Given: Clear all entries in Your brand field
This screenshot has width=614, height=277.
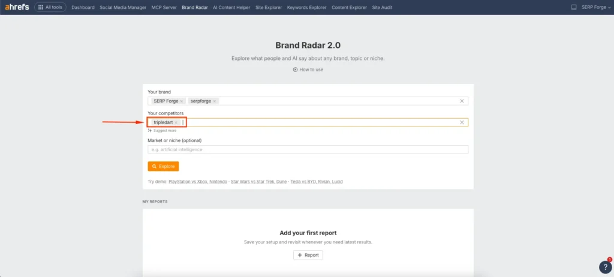Looking at the screenshot, I should [x=462, y=101].
